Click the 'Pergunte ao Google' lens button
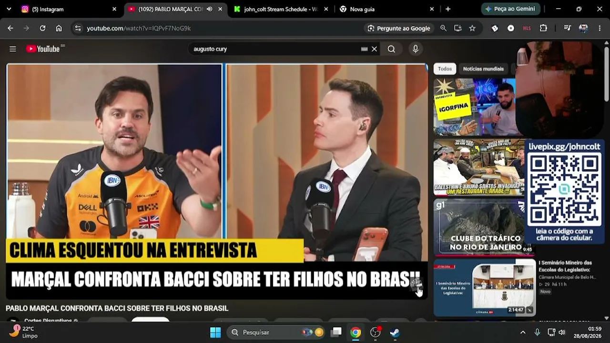The height and width of the screenshot is (343, 610). 399,28
